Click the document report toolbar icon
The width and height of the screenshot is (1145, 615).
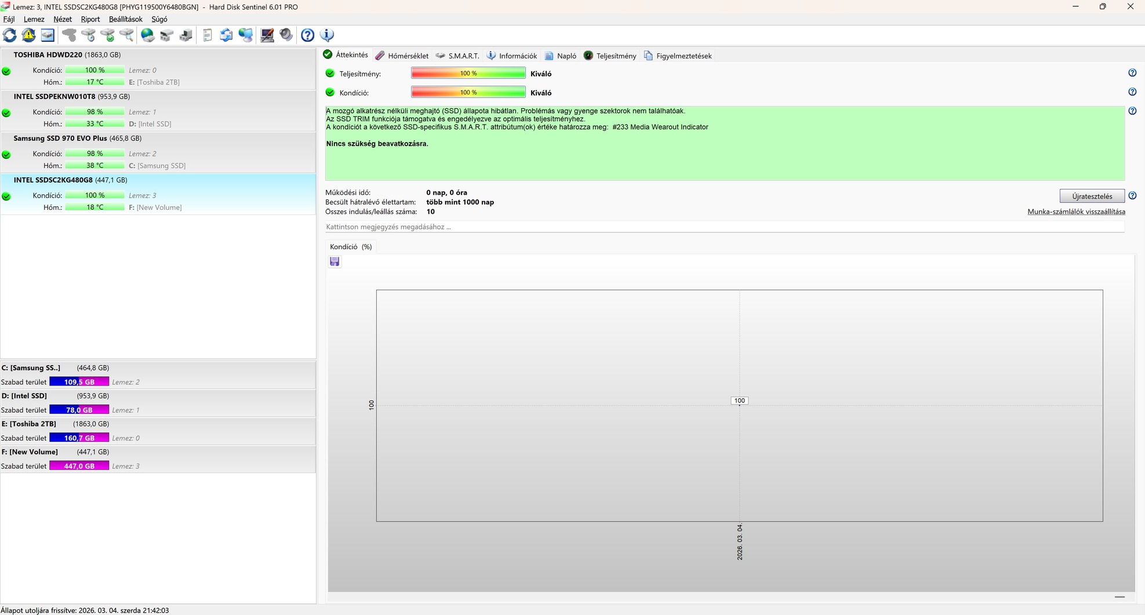click(x=207, y=35)
